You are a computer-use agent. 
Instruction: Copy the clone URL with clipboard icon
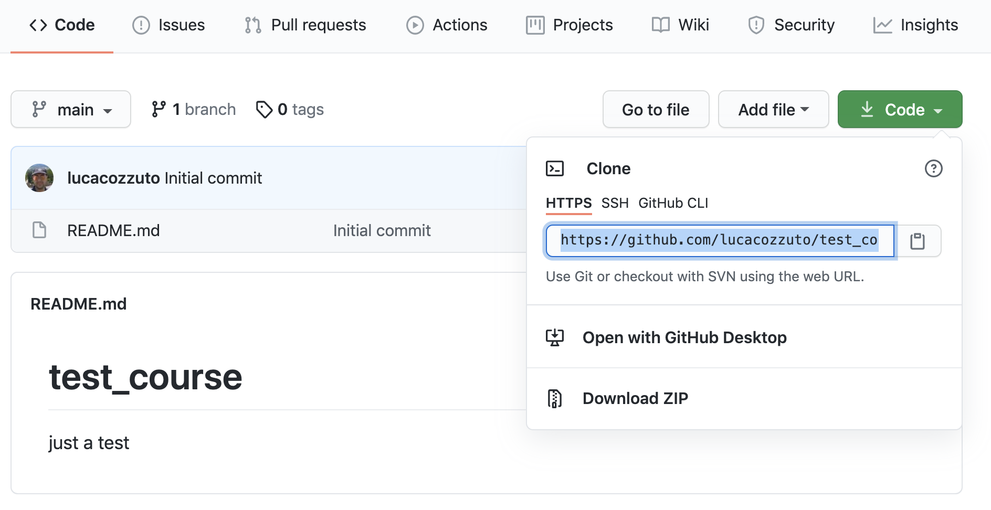coord(918,241)
